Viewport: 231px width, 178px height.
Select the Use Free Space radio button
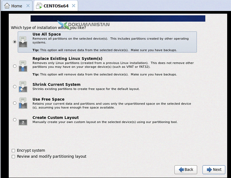15,103
